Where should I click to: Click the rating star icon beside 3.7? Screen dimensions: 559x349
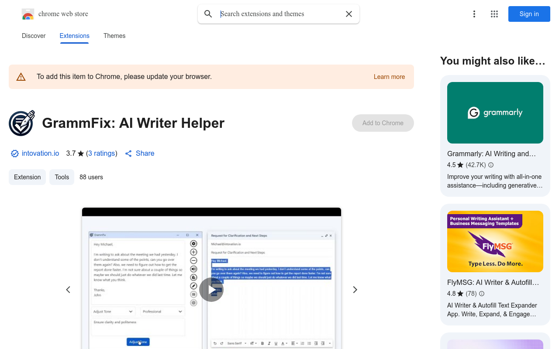coord(81,154)
